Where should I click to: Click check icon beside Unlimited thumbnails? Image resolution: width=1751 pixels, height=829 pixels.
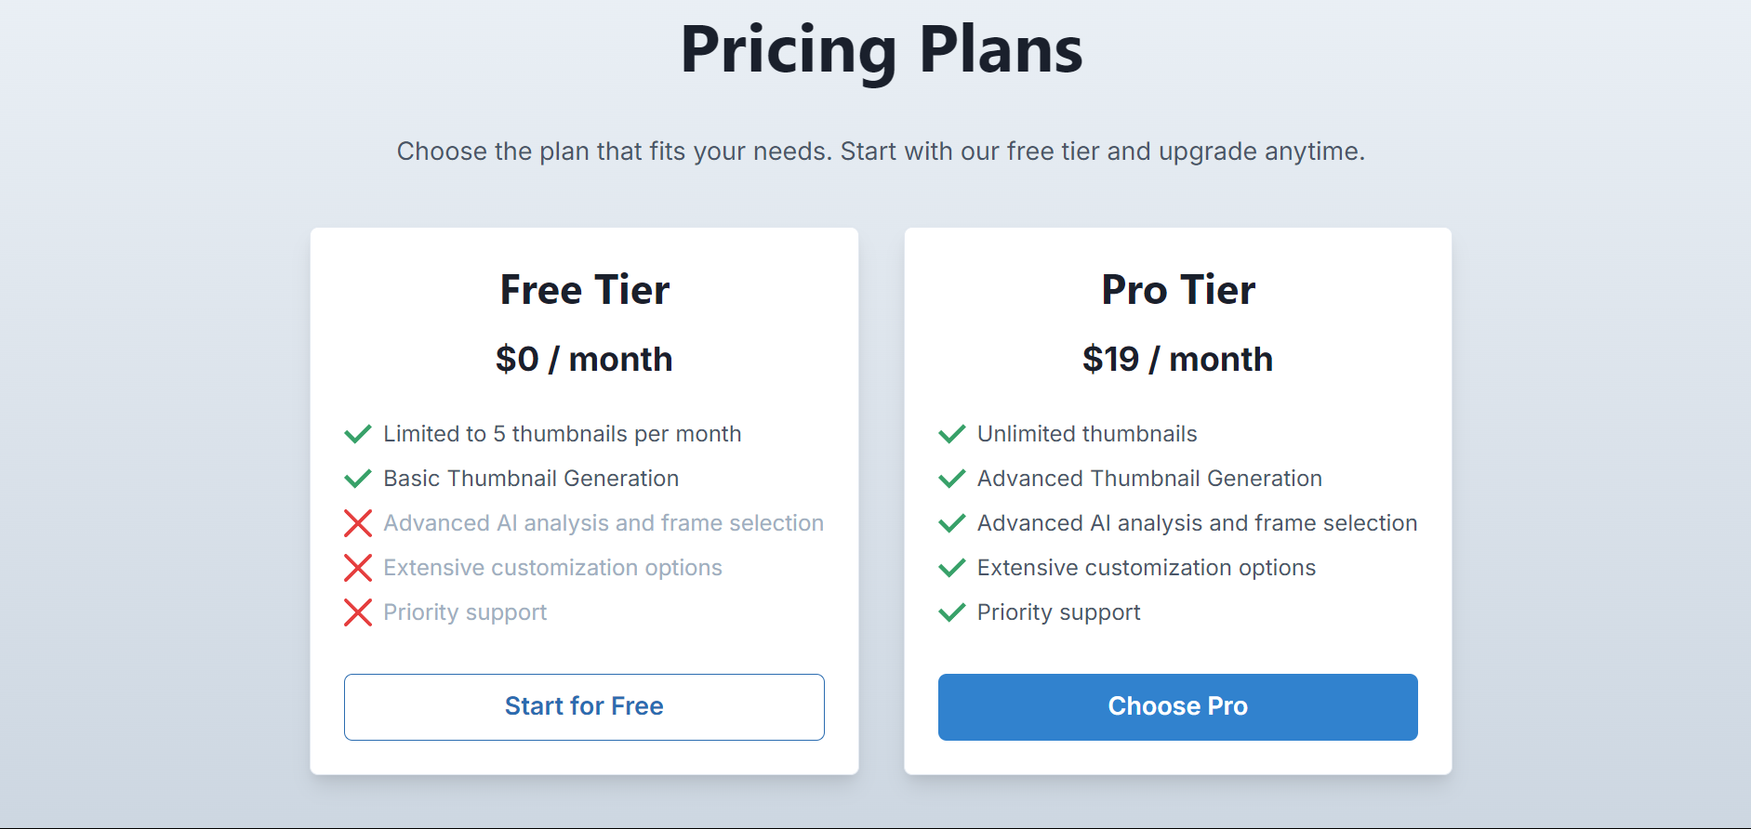point(952,434)
